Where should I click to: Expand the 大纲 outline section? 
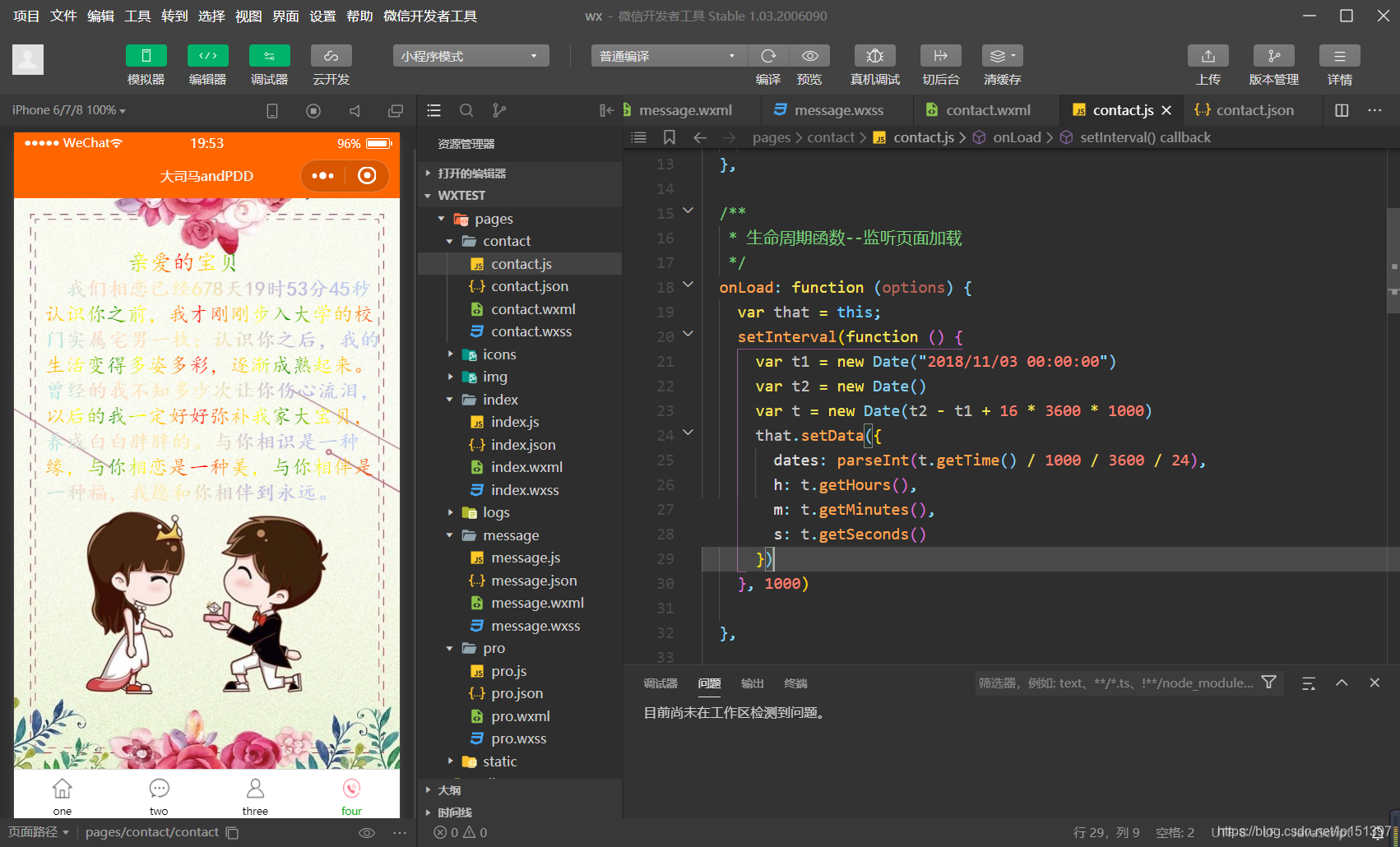(x=519, y=790)
